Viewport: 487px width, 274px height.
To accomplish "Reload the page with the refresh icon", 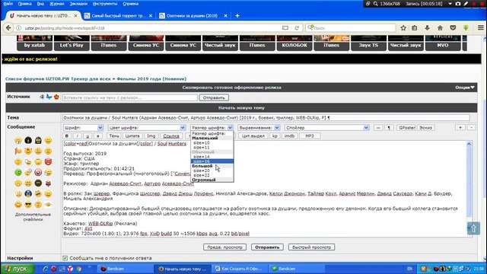I will click(x=297, y=28).
